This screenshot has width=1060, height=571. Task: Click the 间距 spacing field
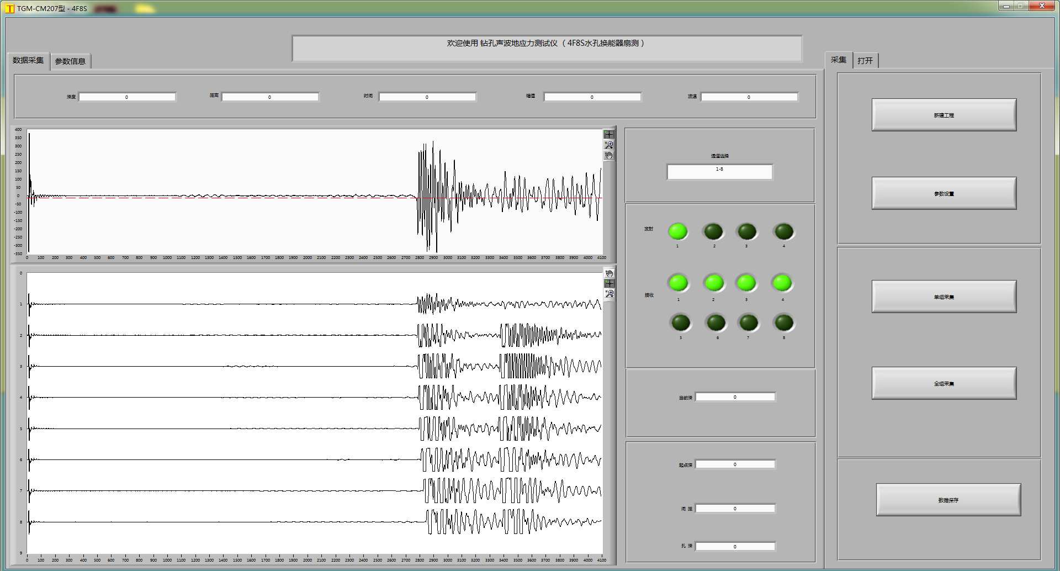[735, 509]
